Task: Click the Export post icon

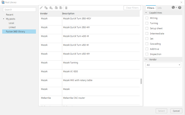Action: point(61,8)
